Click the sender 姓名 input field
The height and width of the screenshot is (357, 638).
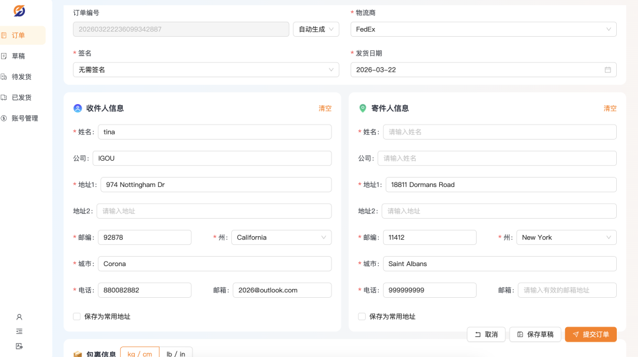pos(499,132)
